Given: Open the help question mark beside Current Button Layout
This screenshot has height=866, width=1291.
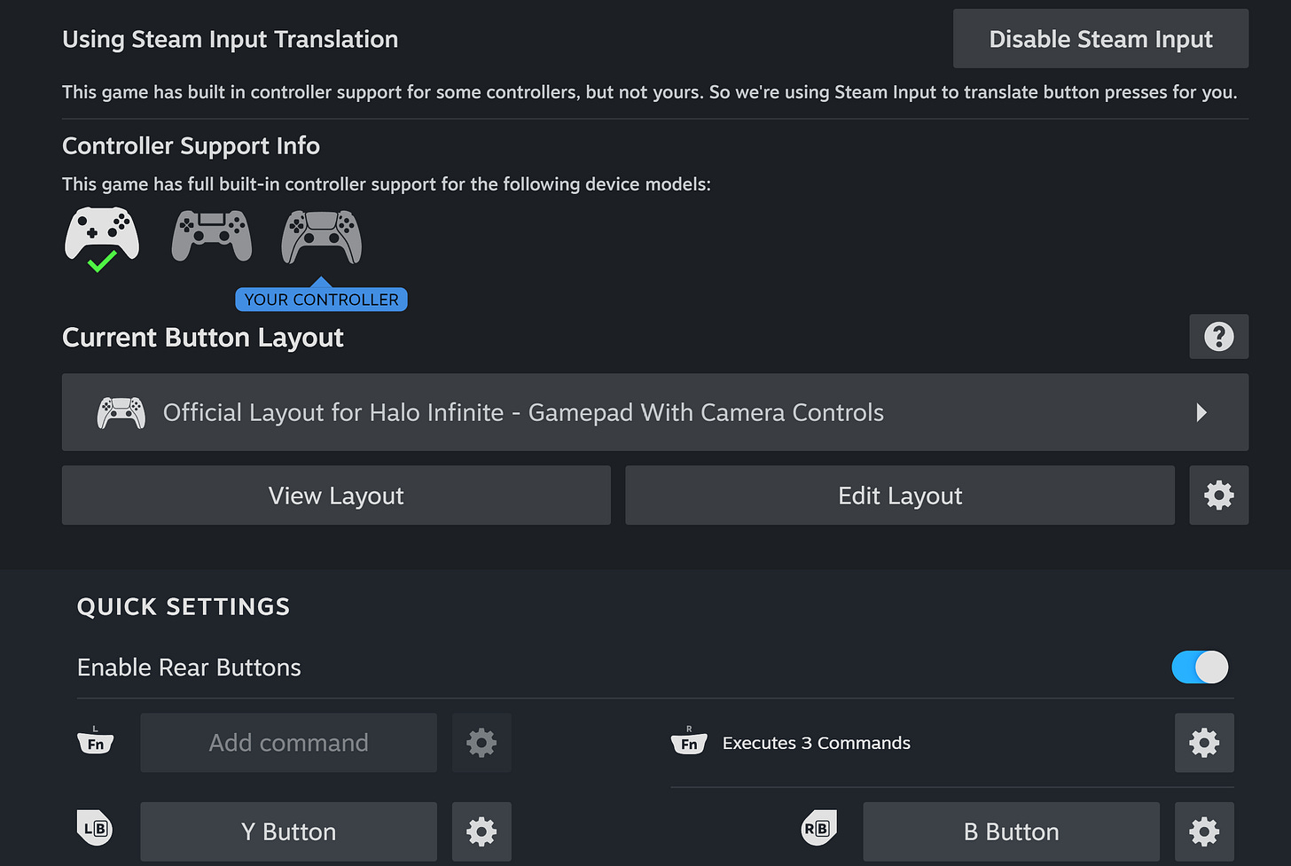Looking at the screenshot, I should (x=1218, y=337).
